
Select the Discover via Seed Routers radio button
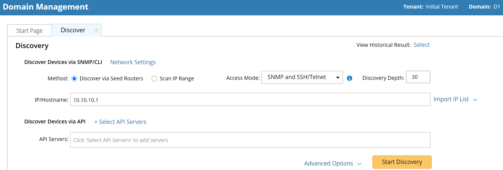pyautogui.click(x=74, y=79)
